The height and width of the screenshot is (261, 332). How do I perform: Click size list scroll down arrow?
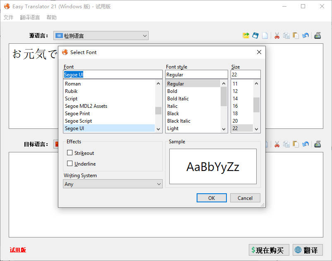pos(256,129)
